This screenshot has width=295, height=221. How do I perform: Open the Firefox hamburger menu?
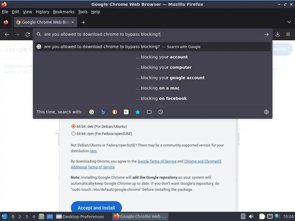pyautogui.click(x=288, y=34)
